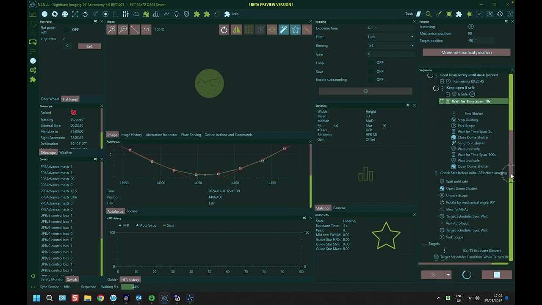This screenshot has width=542, height=305.
Task: Open the telescope icon in top toolbar
Action: tap(95, 14)
